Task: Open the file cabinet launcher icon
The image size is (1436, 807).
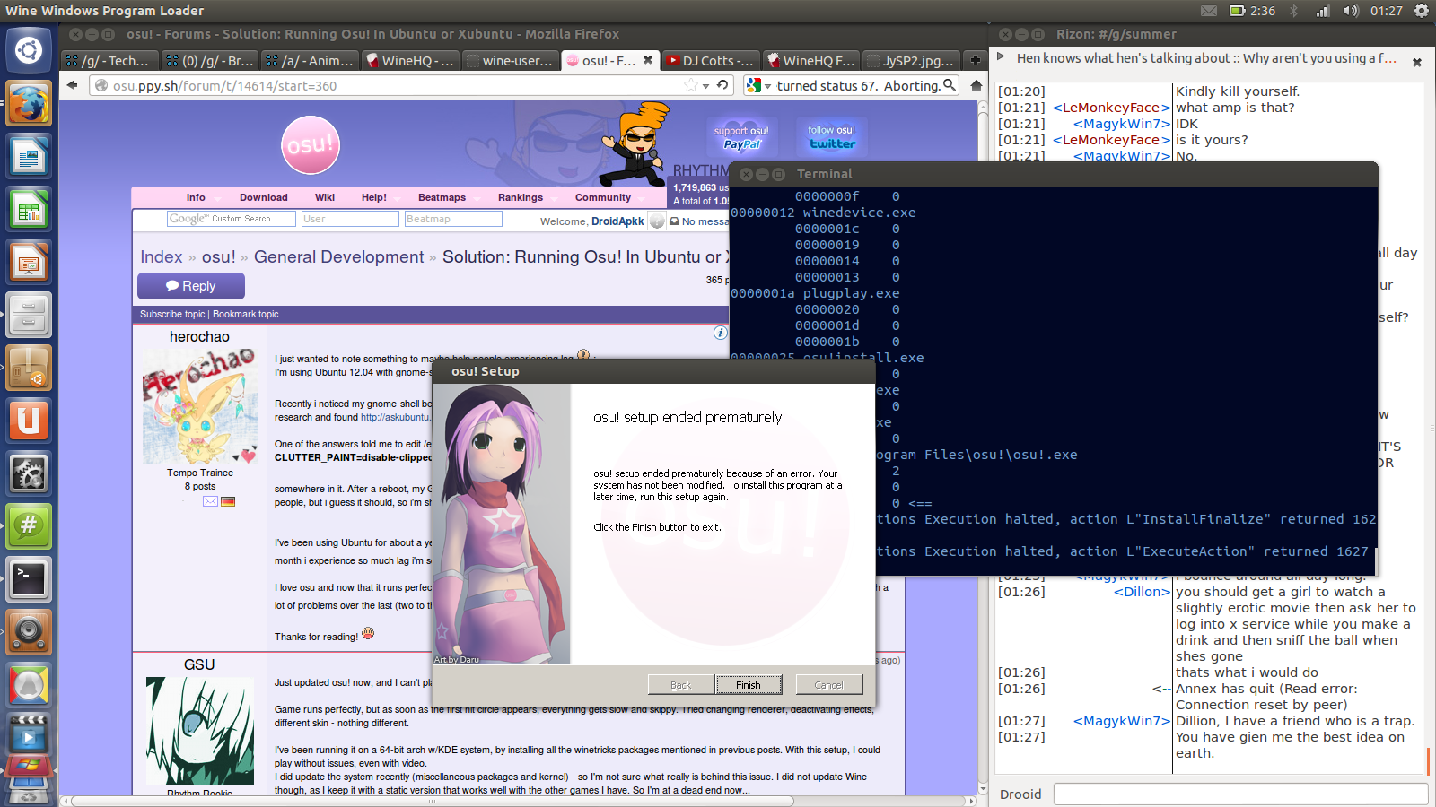Action: 29,315
